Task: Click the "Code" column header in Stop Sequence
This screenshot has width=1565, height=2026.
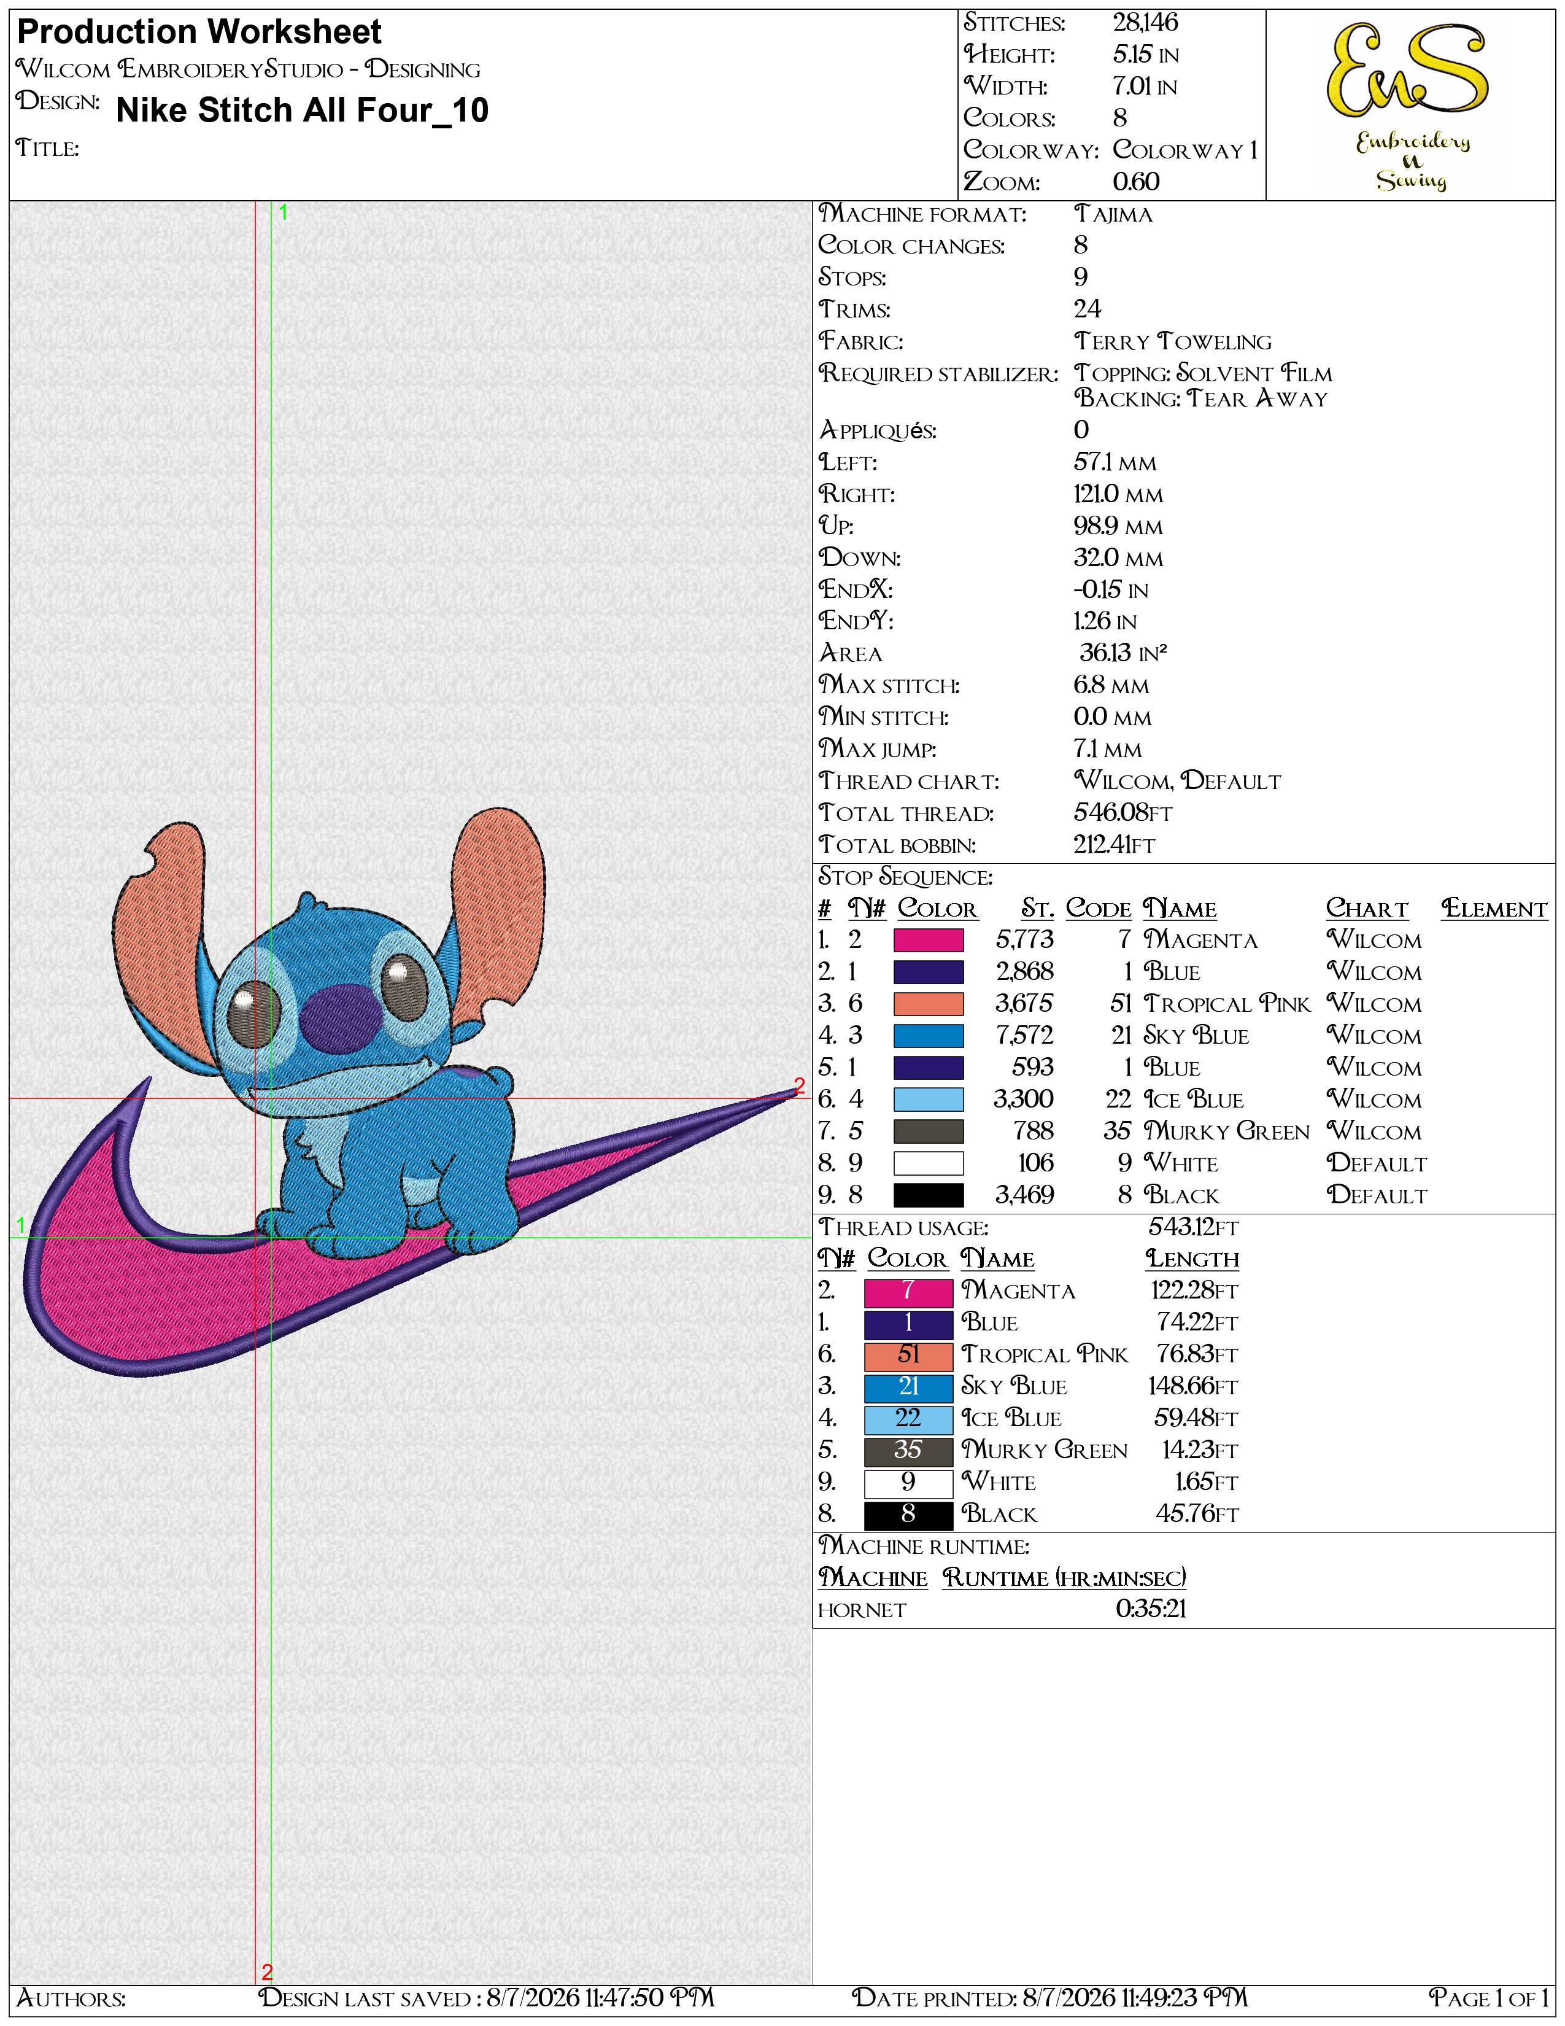Action: [x=1099, y=908]
